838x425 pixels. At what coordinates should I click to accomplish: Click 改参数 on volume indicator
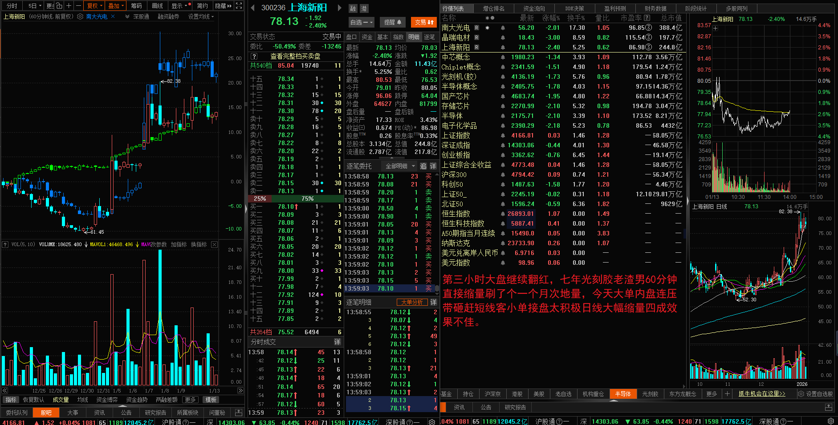click(158, 244)
